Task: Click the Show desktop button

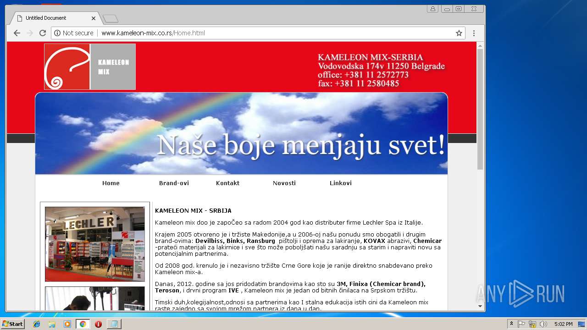Action: [x=582, y=324]
